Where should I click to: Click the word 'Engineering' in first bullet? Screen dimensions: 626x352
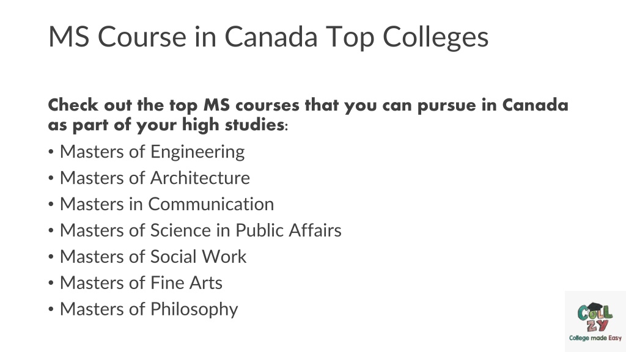tap(197, 152)
